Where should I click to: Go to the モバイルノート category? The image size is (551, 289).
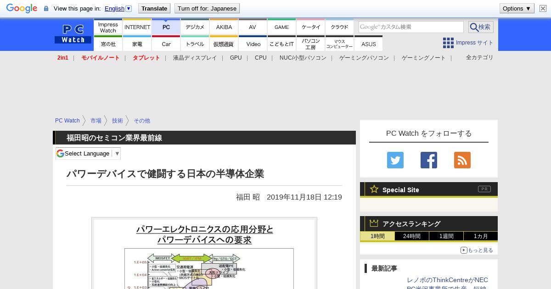[101, 58]
